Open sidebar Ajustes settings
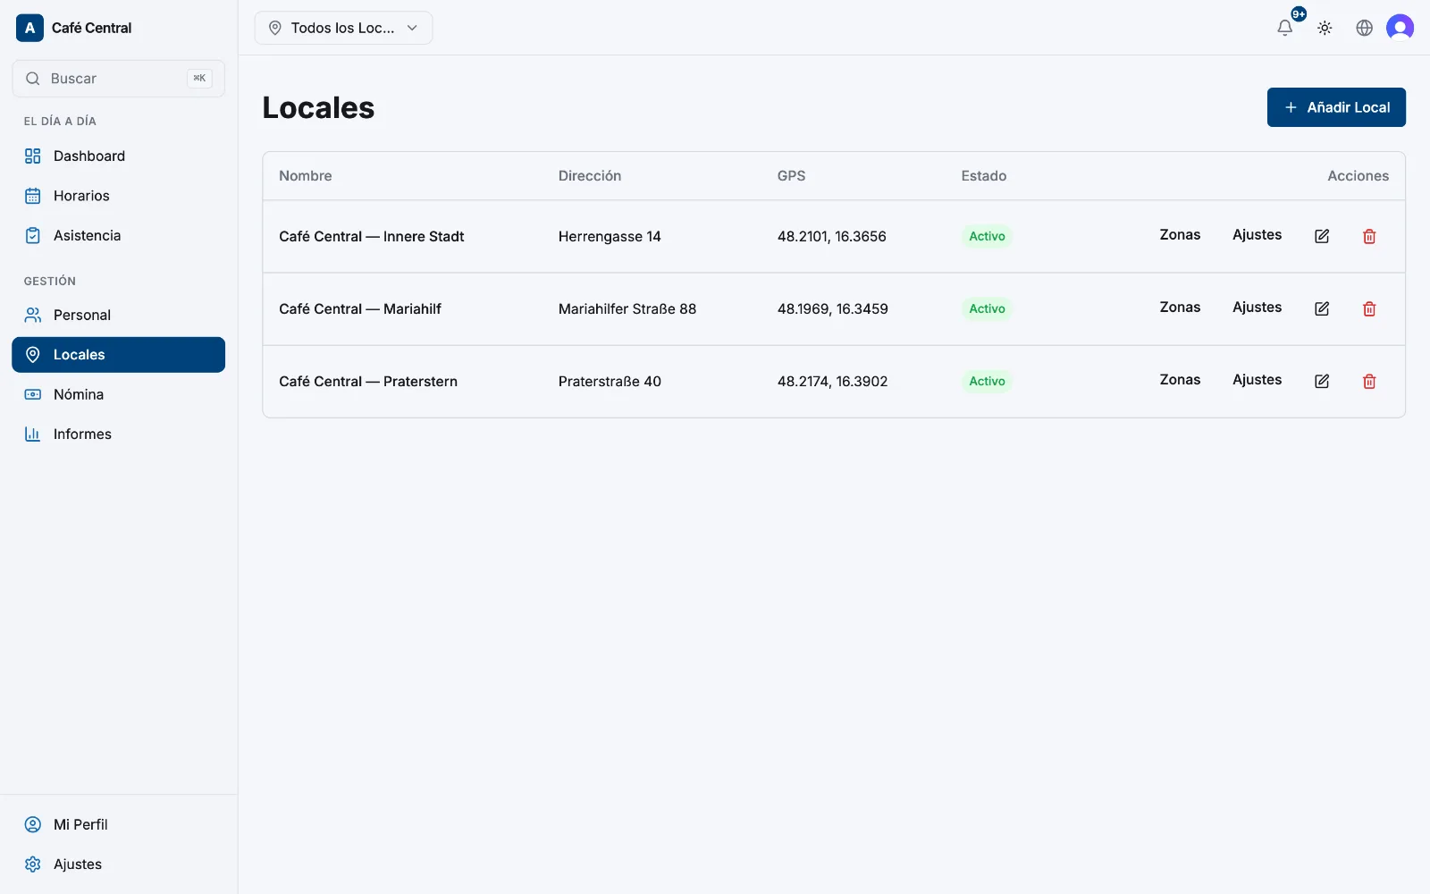 tap(118, 864)
